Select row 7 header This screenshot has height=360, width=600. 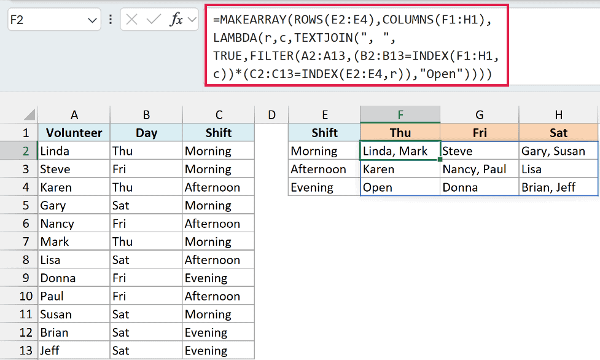pos(19,241)
